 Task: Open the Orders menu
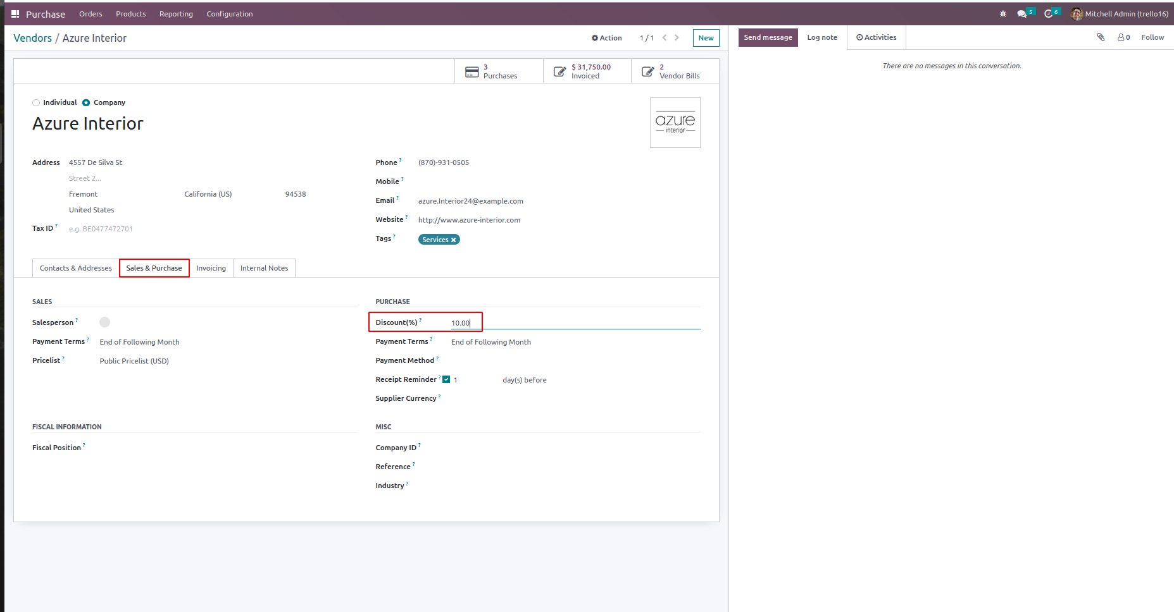coord(91,14)
